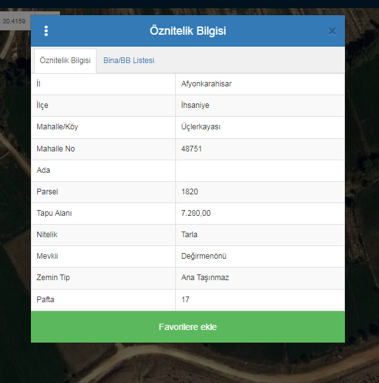This screenshot has width=379, height=383.
Task: Select the Tapu Alanı value 7.280,00
Action: click(195, 213)
